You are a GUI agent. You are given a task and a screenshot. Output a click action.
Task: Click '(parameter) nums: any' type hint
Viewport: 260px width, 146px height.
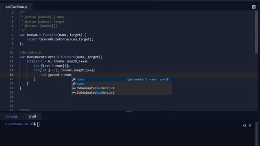146,79
